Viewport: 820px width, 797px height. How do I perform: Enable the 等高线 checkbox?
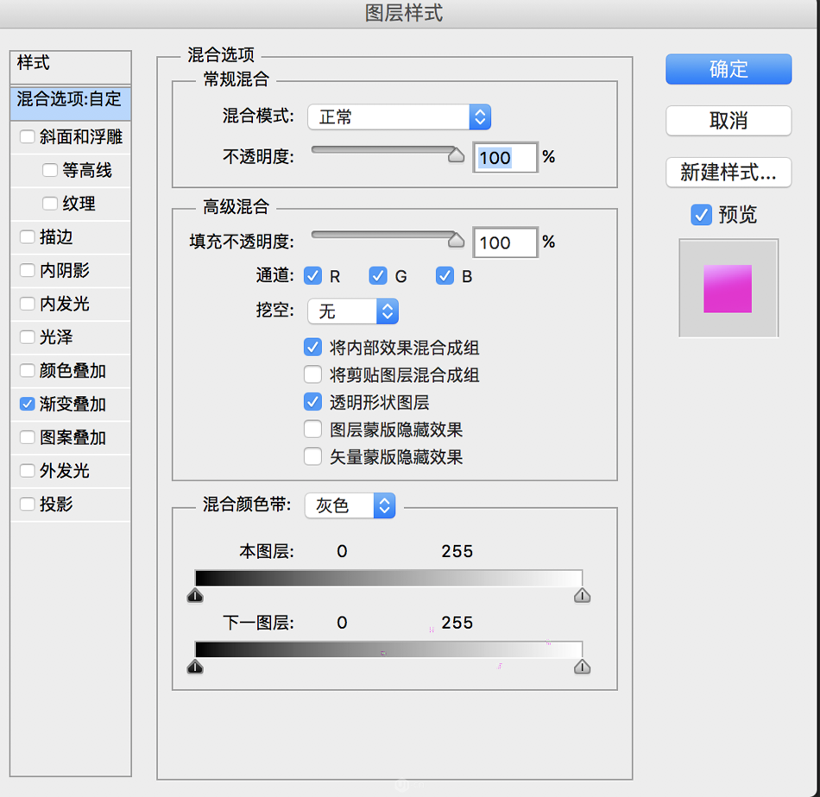[x=50, y=170]
